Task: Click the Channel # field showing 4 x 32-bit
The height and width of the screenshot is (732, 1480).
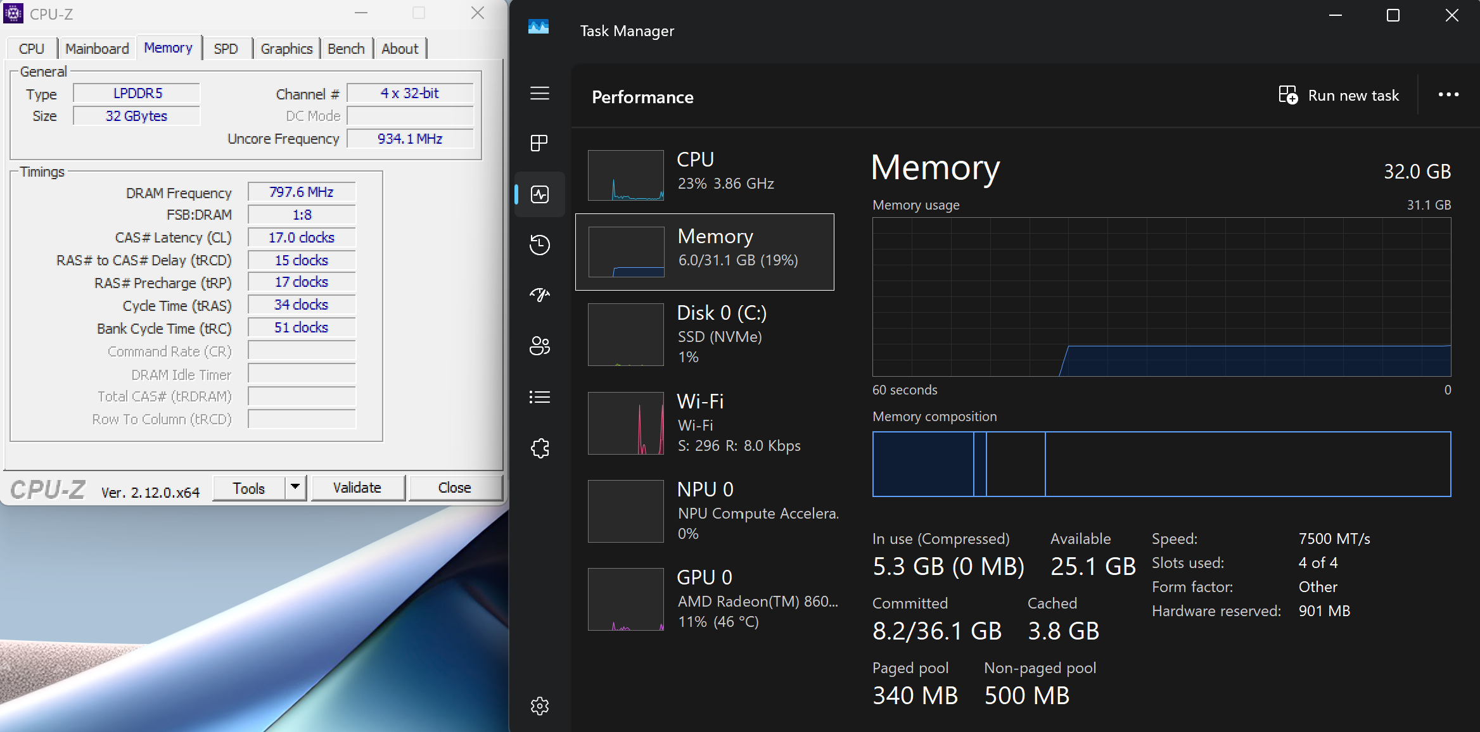Action: 410,93
